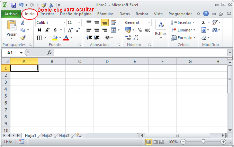
Task: Undo the last action
Action: click(21, 5)
